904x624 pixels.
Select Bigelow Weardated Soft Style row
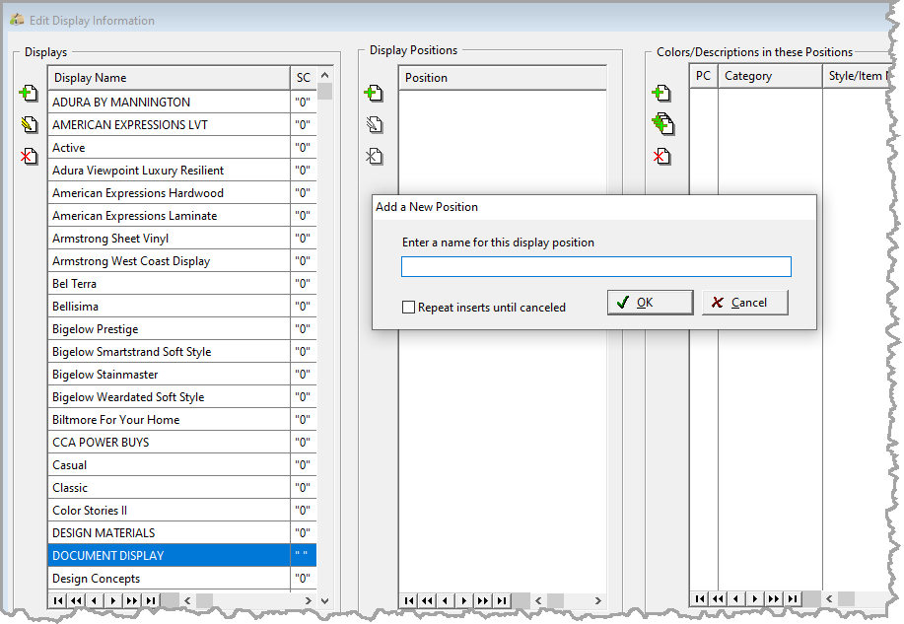point(182,396)
